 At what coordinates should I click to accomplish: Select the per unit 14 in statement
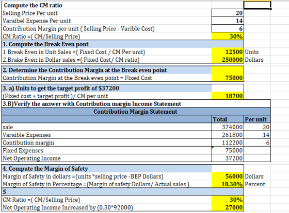click(258, 135)
